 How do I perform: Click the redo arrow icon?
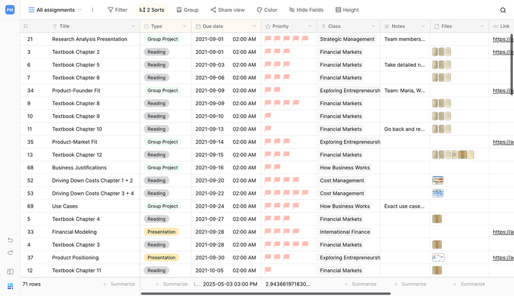click(10, 253)
